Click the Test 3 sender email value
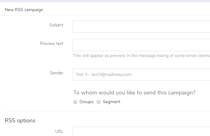The width and height of the screenshot is (210, 136). pyautogui.click(x=103, y=74)
